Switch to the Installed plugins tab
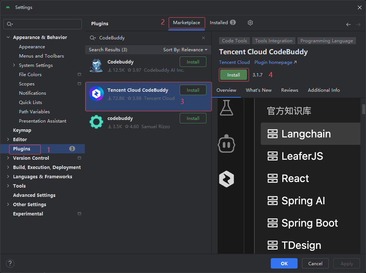 click(219, 23)
